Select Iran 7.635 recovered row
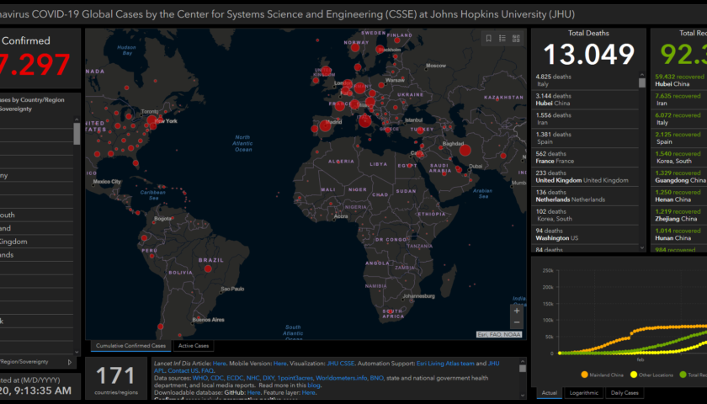The height and width of the screenshot is (404, 707). (x=679, y=99)
